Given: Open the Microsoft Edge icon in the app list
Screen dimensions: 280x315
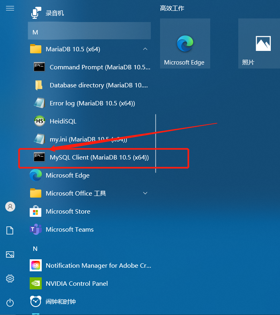Looking at the screenshot, I should coord(36,175).
